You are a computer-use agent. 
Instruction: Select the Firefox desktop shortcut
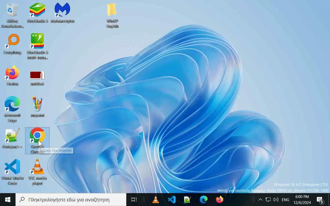coord(12,76)
